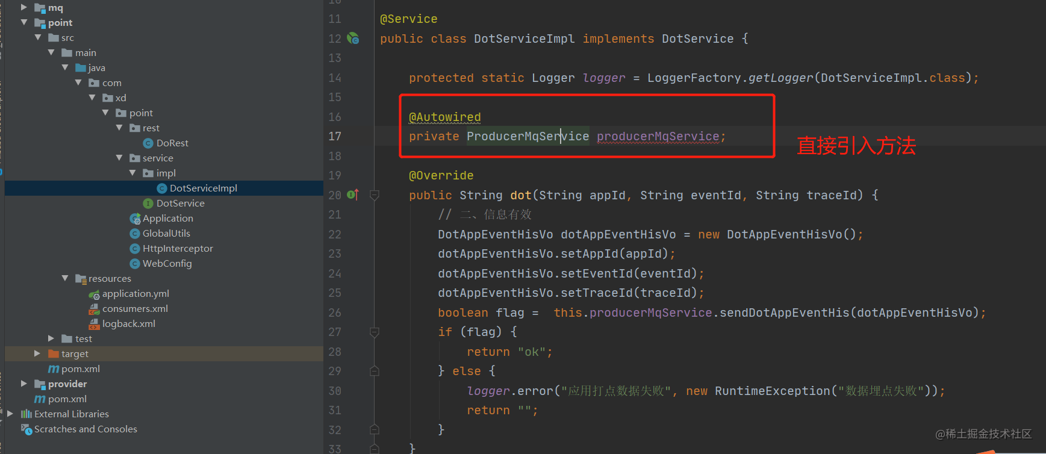This screenshot has width=1046, height=454.
Task: Click consumers.xml file icon
Action: point(94,309)
